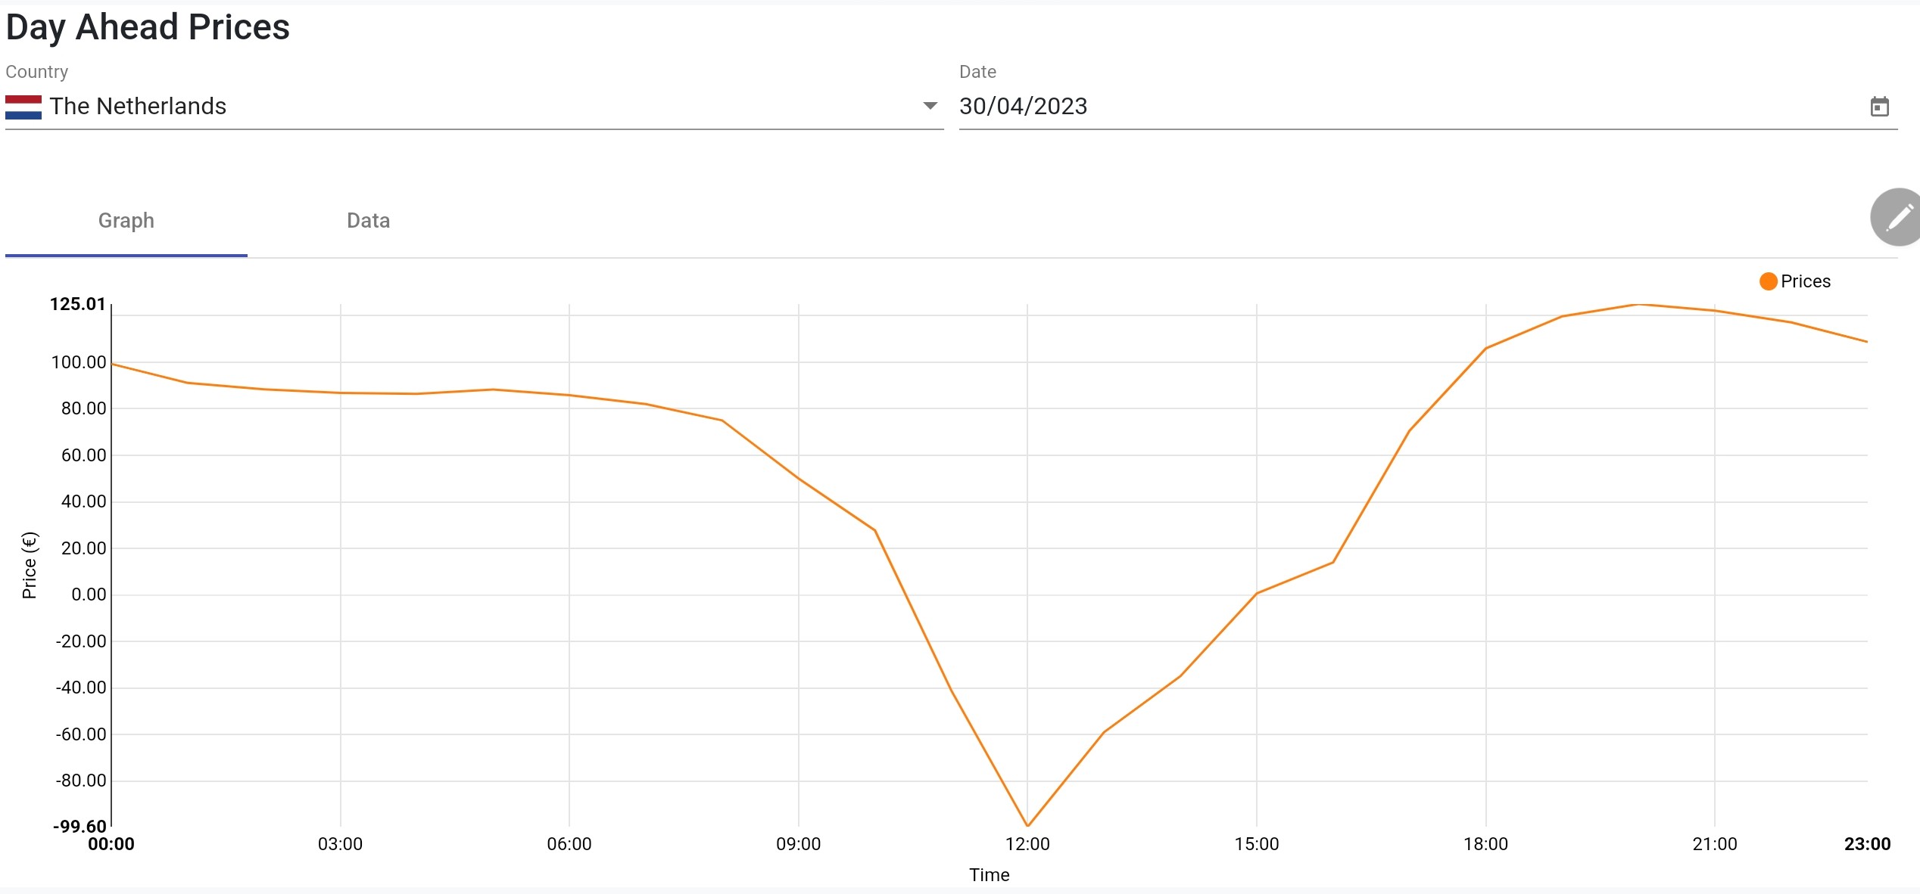
Task: Click the 12:00 time axis label
Action: (x=1027, y=844)
